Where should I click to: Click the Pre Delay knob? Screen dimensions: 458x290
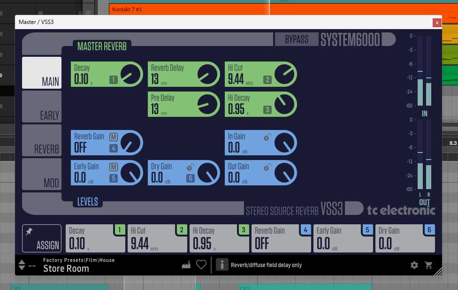(x=207, y=104)
